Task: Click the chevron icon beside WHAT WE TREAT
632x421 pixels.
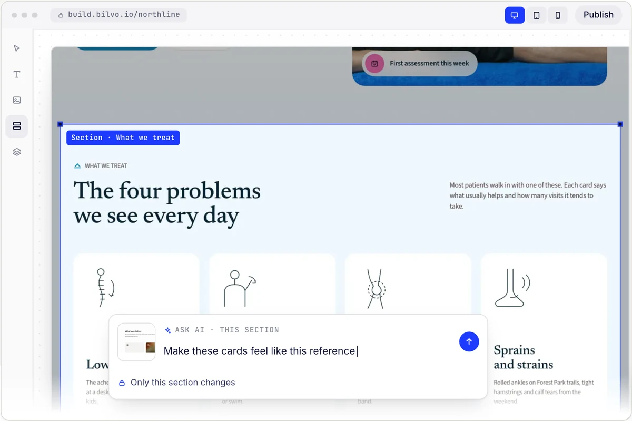Action: (x=77, y=165)
